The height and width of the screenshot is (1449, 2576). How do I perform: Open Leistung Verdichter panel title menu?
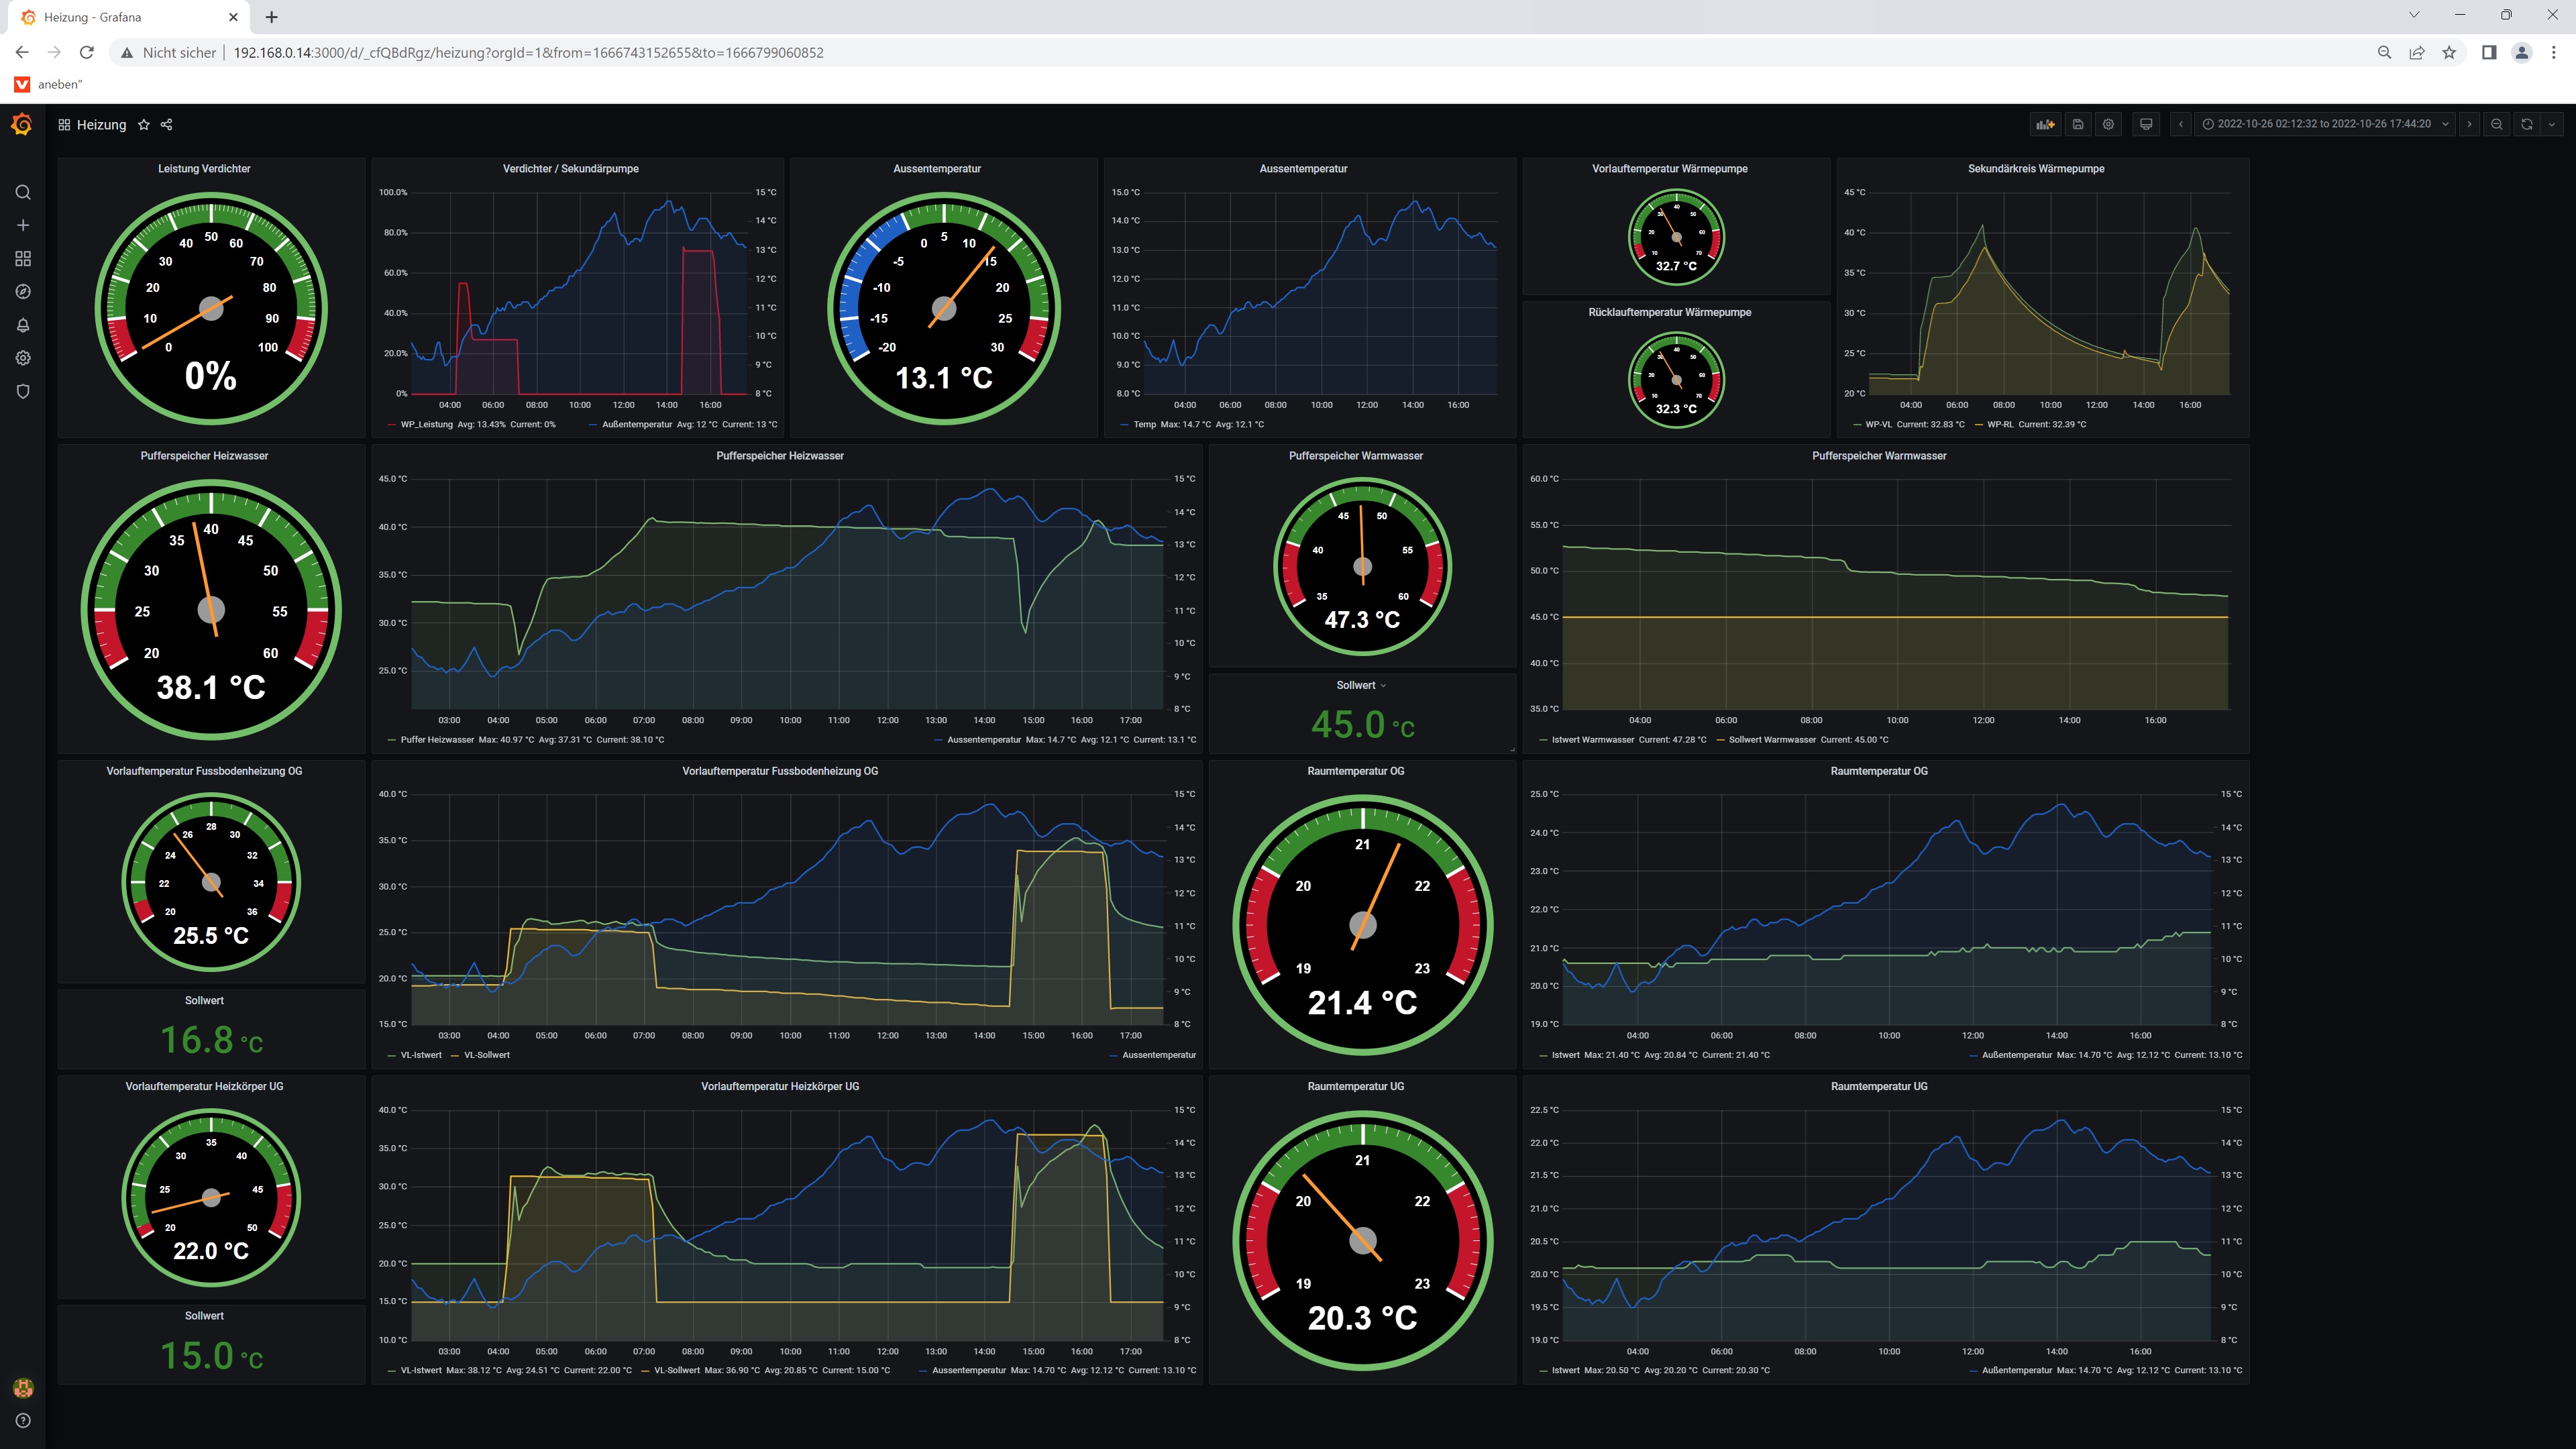204,169
